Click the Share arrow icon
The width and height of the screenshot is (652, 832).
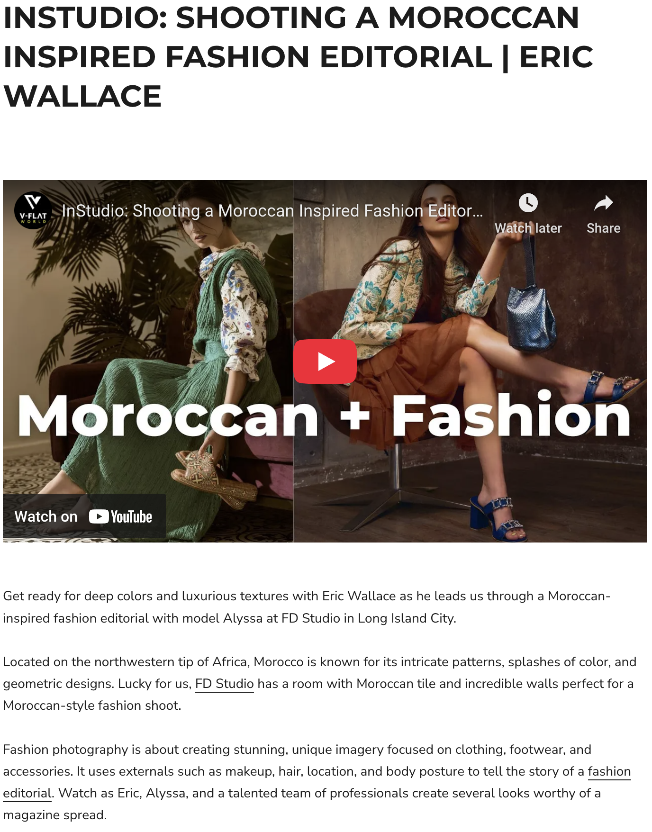[603, 203]
